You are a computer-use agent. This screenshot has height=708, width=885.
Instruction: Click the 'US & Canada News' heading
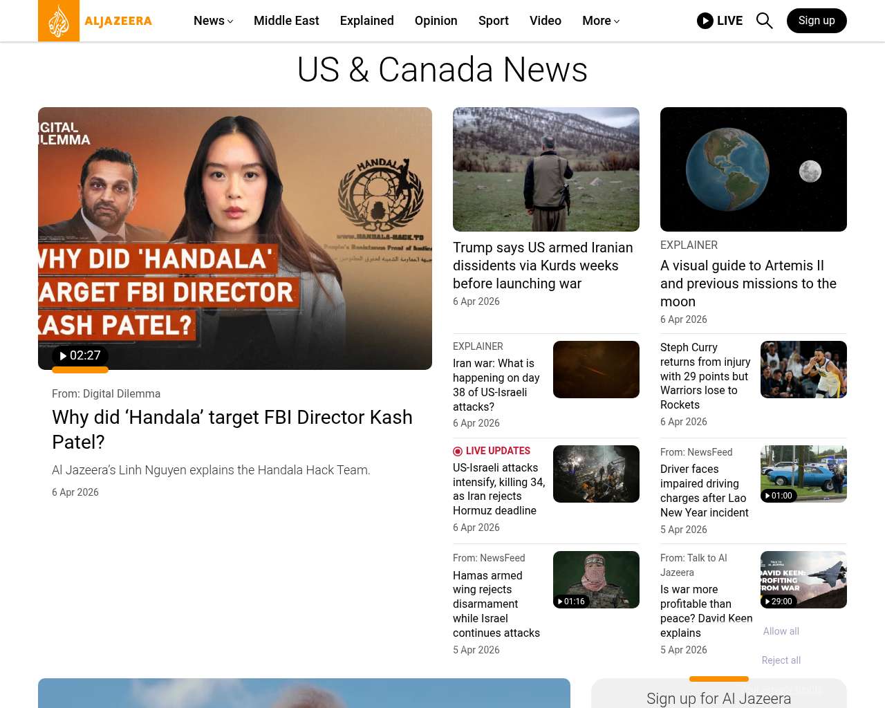(x=442, y=70)
